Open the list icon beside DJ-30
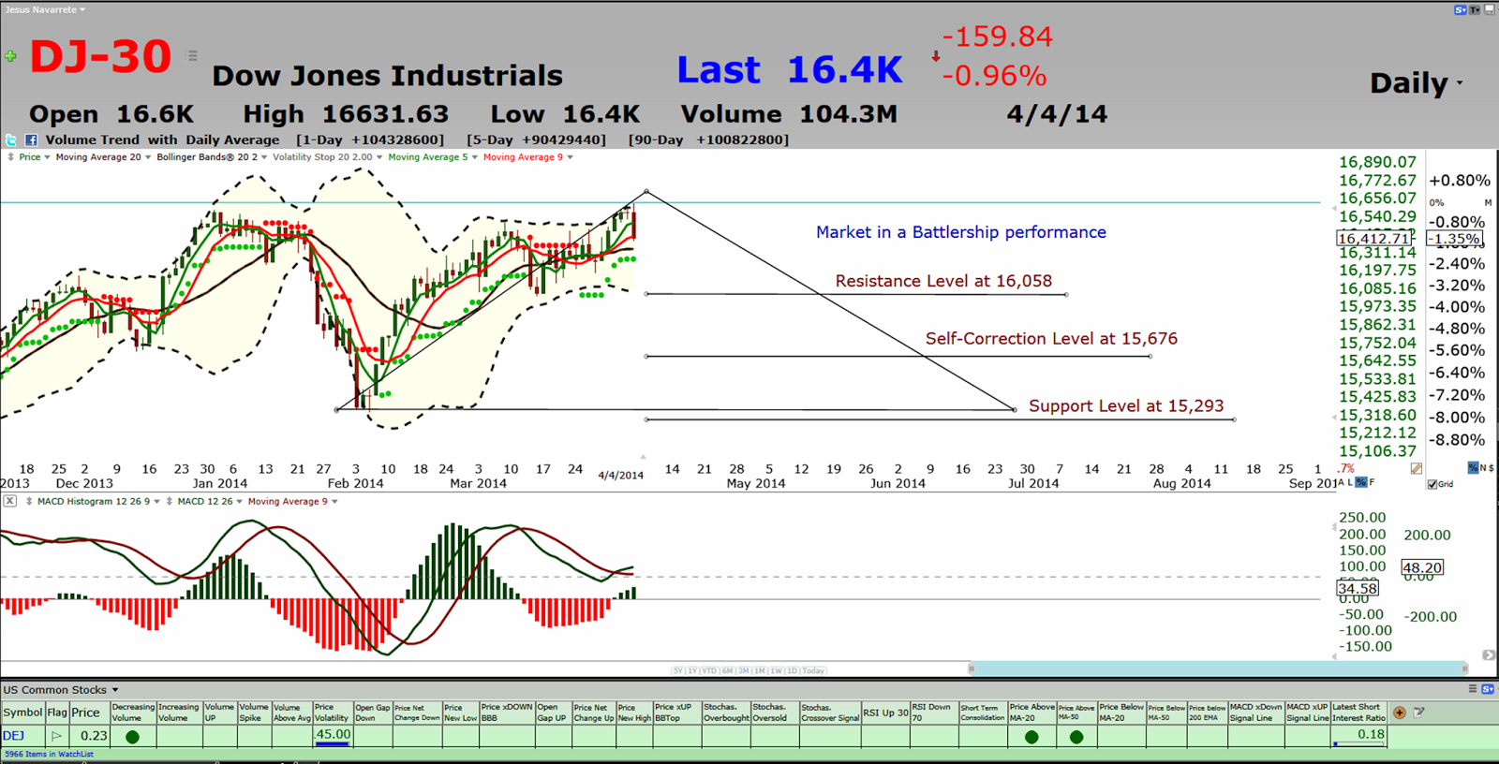This screenshot has width=1499, height=764. [x=191, y=56]
